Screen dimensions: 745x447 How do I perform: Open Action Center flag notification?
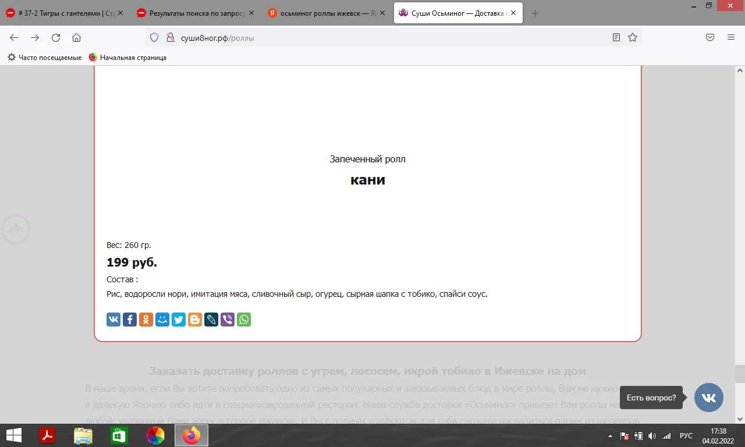pyautogui.click(x=625, y=436)
